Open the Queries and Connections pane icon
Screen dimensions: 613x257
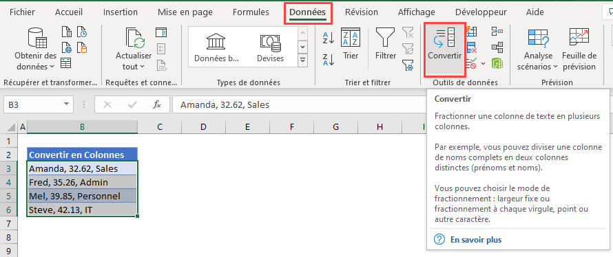(161, 32)
